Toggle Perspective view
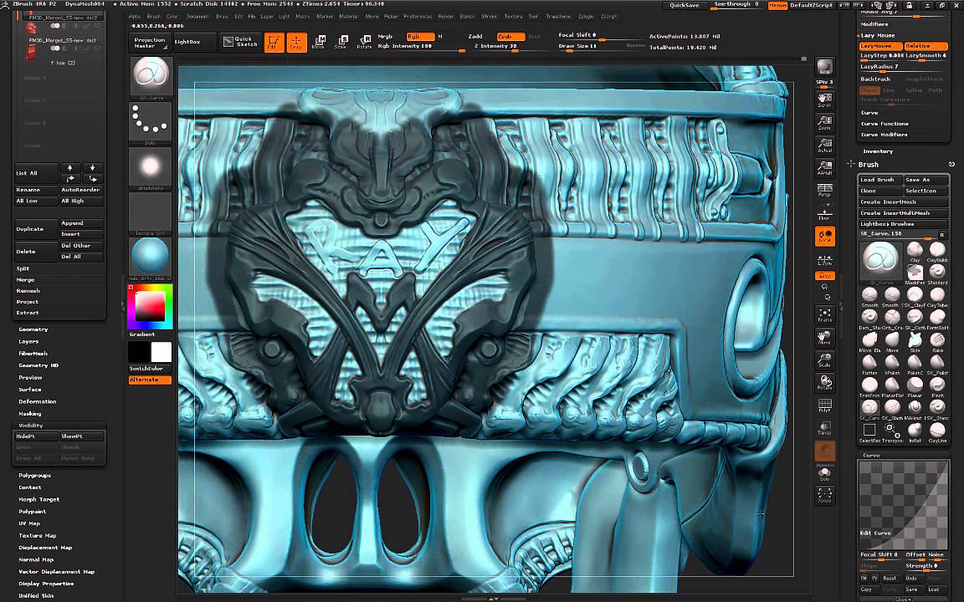 click(824, 190)
